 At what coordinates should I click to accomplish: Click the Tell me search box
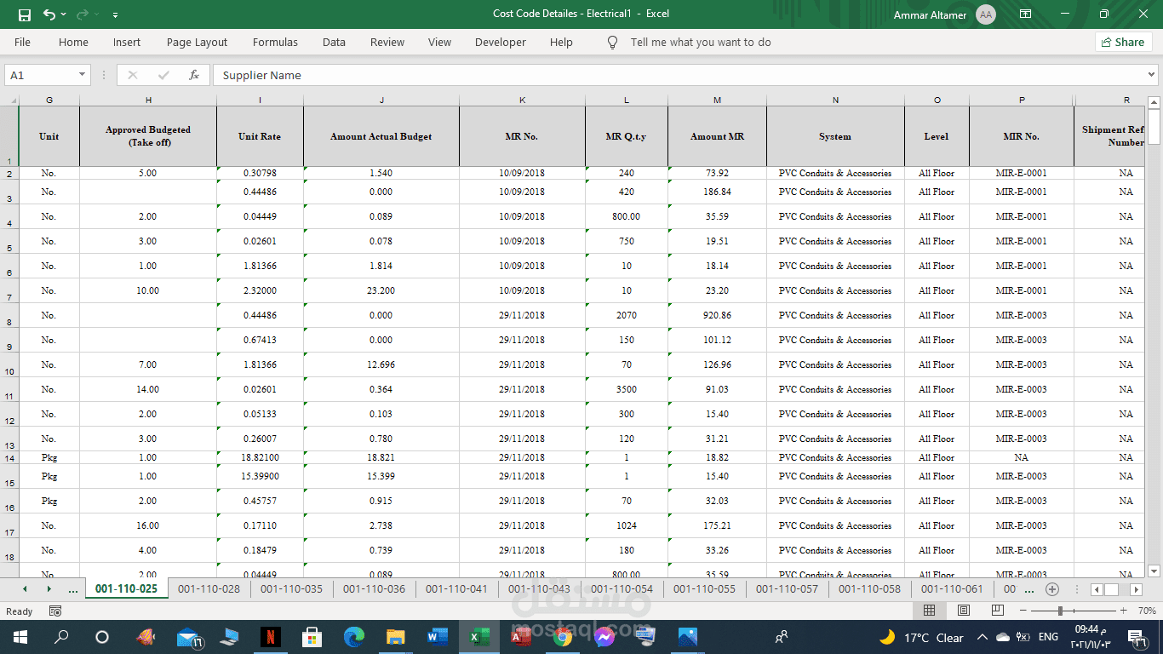tap(700, 42)
